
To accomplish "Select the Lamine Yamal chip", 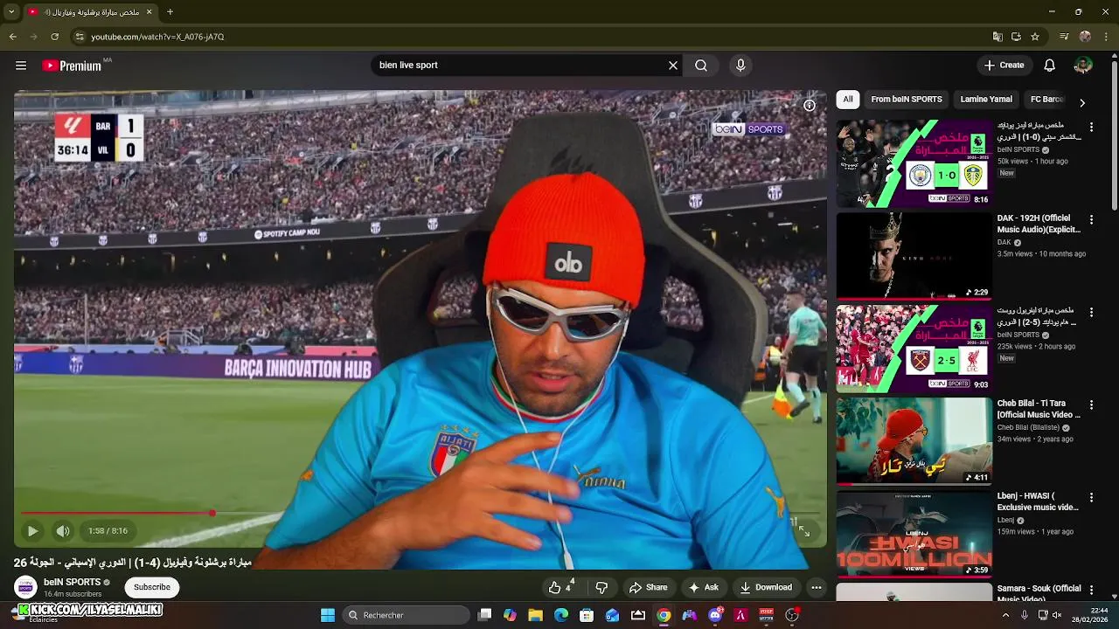I will [986, 100].
